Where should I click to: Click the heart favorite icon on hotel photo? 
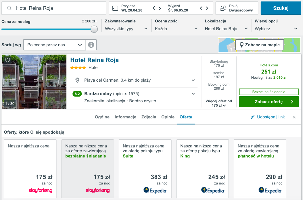(7, 60)
